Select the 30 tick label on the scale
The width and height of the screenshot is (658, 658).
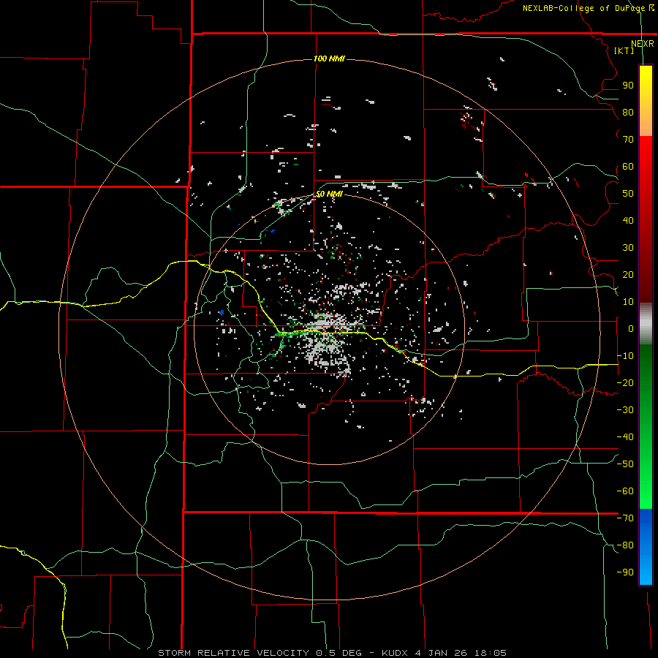pyautogui.click(x=628, y=248)
